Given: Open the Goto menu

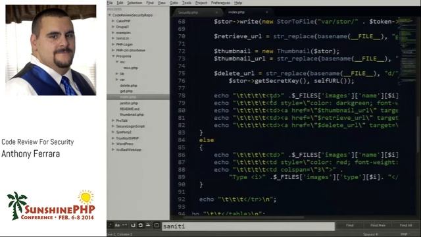Looking at the screenshot, I should point(174,3).
